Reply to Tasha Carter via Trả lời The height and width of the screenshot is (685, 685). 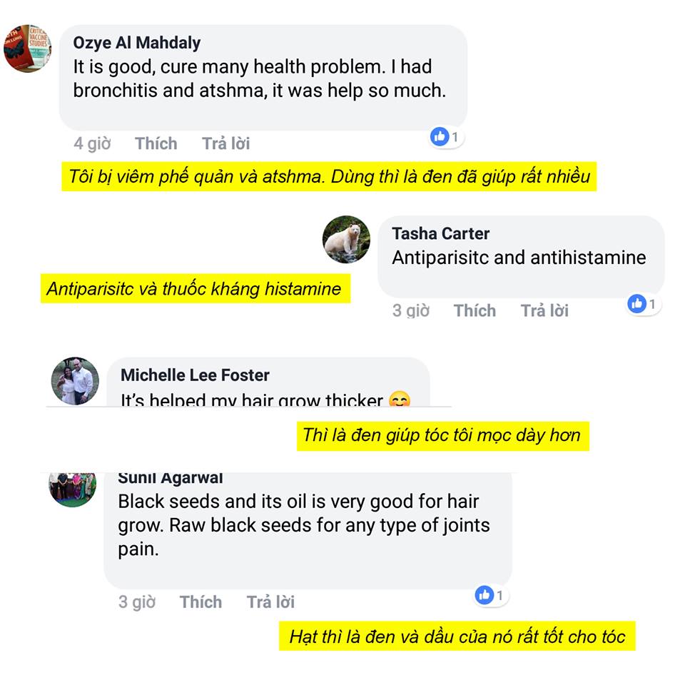[x=544, y=310]
